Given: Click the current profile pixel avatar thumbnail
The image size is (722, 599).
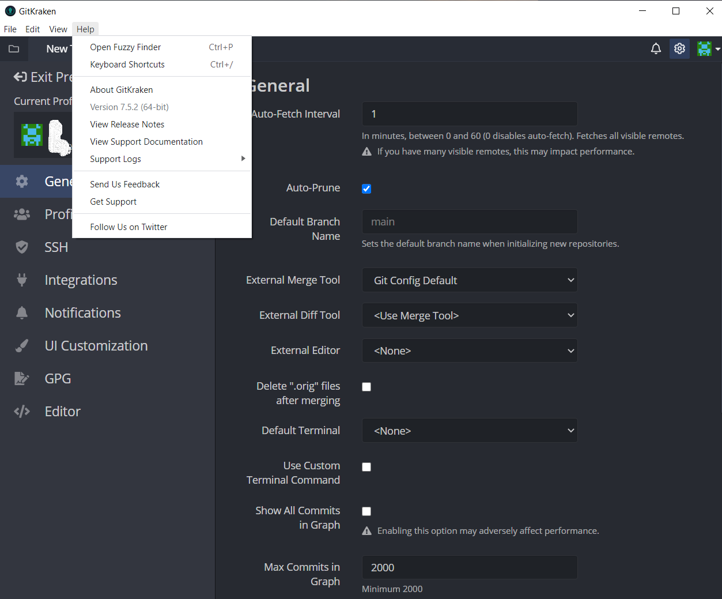Looking at the screenshot, I should 32,135.
